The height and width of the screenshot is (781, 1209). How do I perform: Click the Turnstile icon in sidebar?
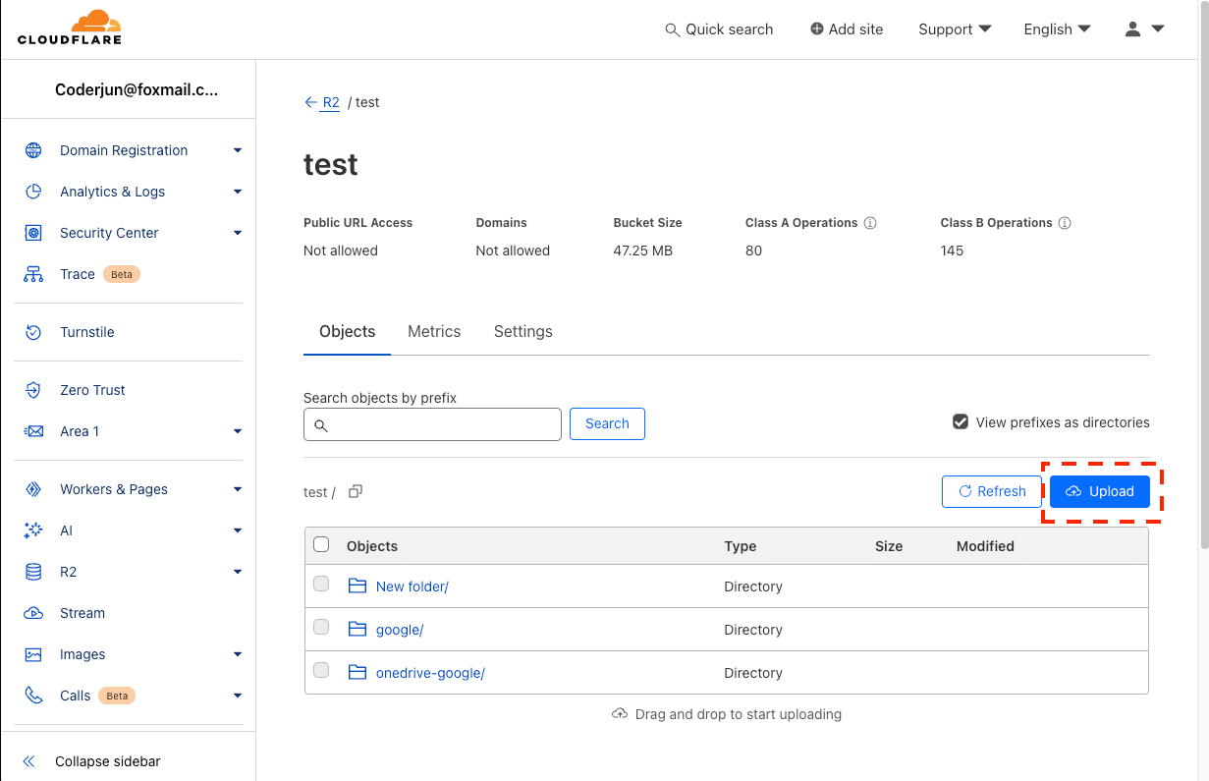pyautogui.click(x=33, y=332)
